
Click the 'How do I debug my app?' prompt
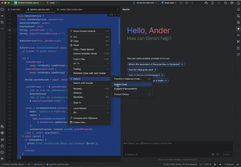(142, 70)
